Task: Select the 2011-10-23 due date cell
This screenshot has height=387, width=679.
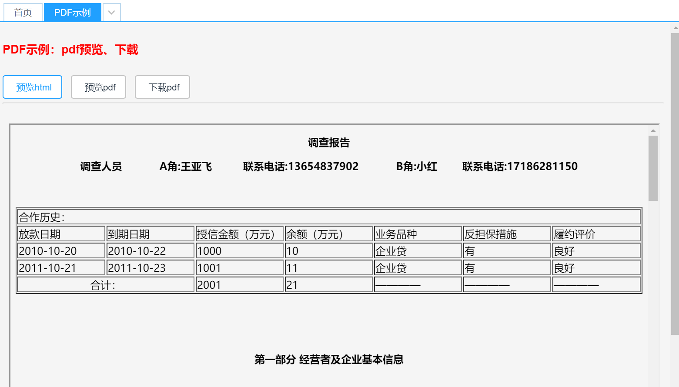Action: 151,268
